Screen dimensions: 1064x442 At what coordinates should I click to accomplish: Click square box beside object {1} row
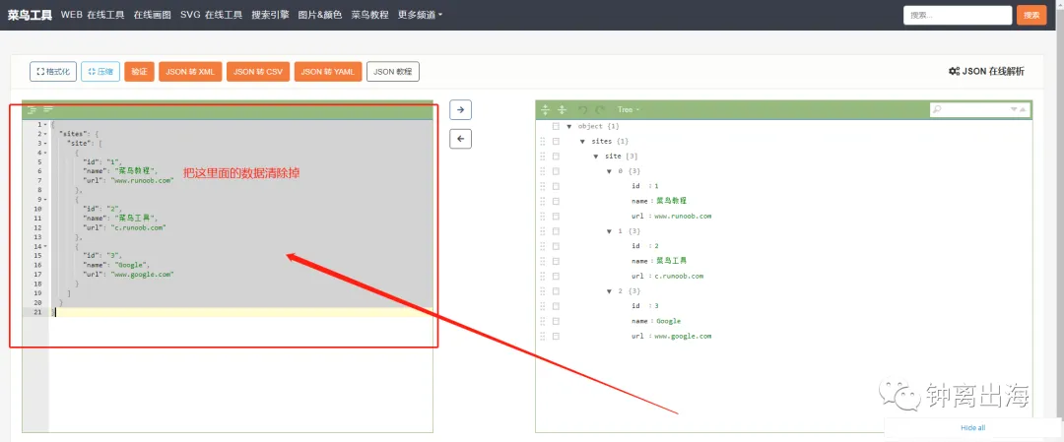click(556, 126)
